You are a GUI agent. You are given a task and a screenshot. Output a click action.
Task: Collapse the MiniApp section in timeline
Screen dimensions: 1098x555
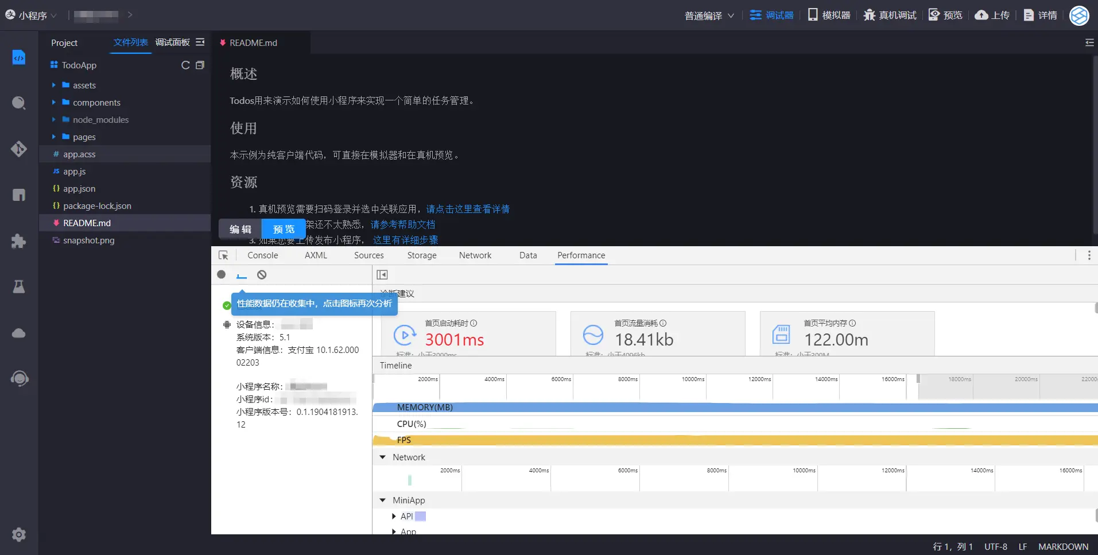(x=383, y=500)
